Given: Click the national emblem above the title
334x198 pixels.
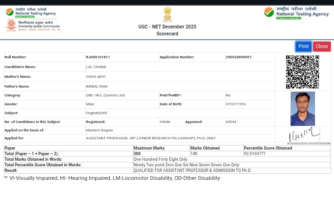Looking at the screenshot, I should (x=167, y=14).
